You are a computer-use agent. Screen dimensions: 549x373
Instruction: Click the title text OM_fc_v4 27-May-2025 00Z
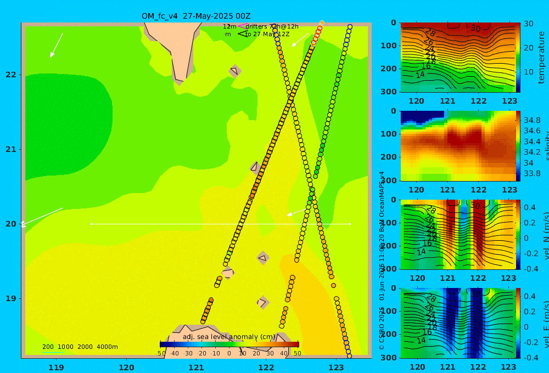click(x=196, y=16)
